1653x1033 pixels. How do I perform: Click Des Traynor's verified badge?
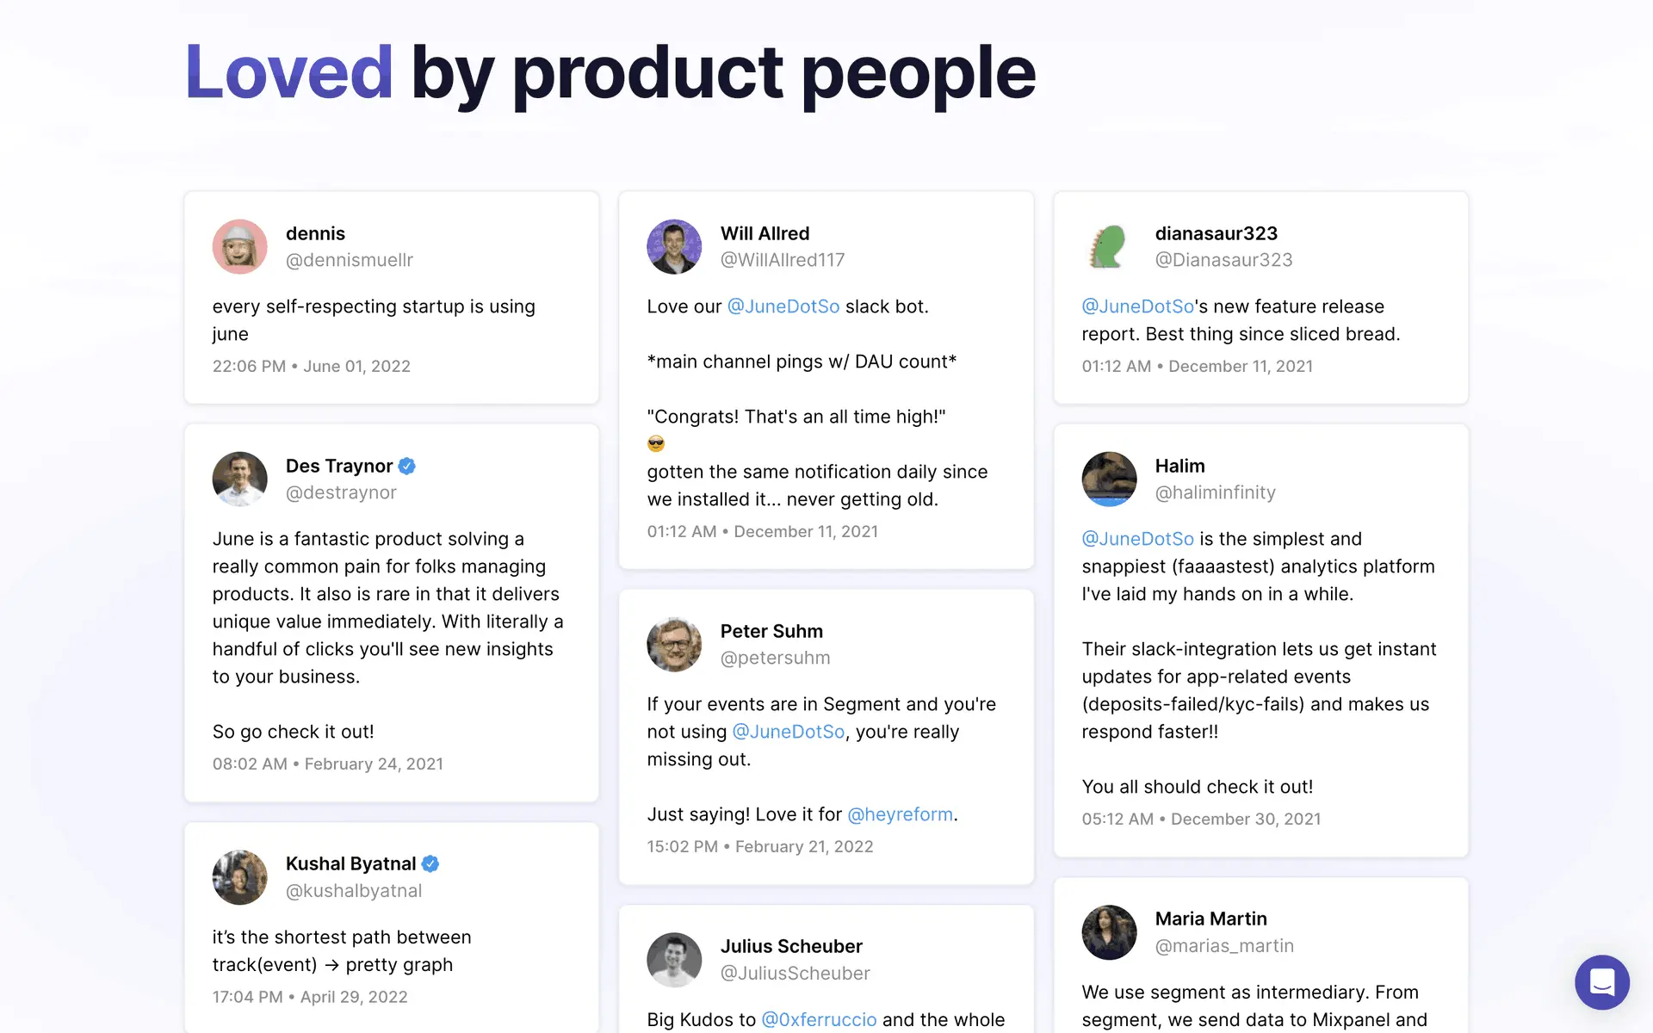pyautogui.click(x=407, y=466)
